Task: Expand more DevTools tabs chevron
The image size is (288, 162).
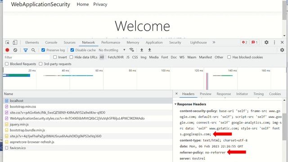Action: (x=214, y=42)
